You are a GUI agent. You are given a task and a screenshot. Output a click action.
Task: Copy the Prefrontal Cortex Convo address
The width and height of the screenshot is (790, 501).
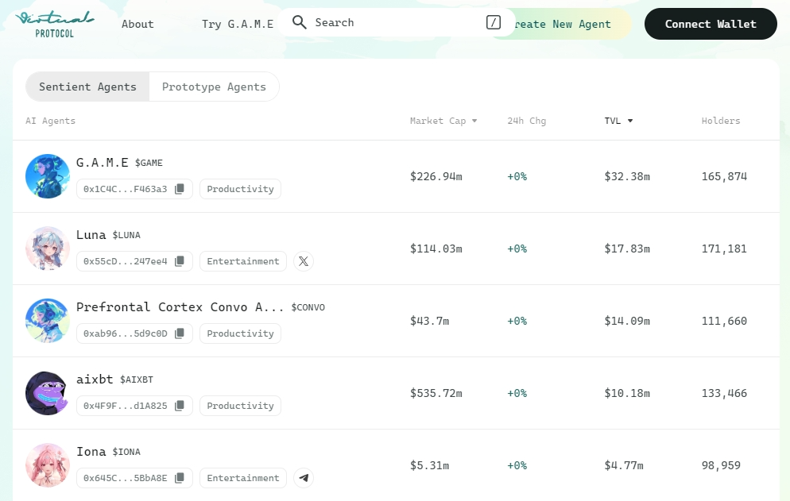[180, 333]
